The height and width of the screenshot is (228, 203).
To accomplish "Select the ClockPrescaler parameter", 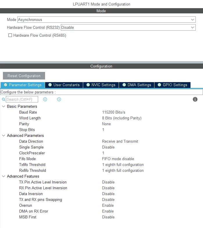I will 32,153.
